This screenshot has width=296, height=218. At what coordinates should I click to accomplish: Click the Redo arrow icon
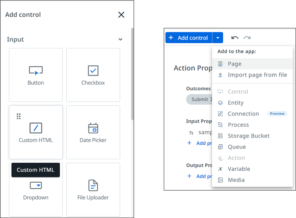coord(246,38)
